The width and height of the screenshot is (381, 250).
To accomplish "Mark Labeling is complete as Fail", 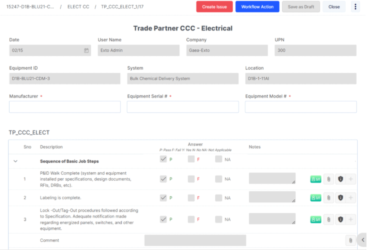I will coord(191,198).
